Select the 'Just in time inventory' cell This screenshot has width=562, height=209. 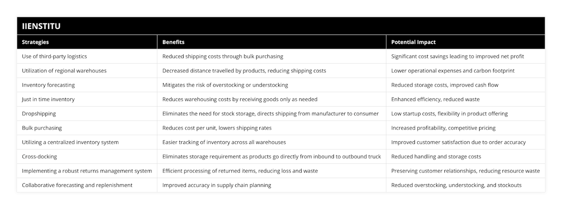(48, 99)
